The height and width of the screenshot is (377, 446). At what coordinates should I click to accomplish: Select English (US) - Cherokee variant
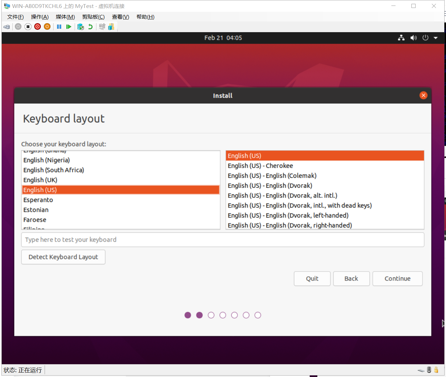point(325,166)
